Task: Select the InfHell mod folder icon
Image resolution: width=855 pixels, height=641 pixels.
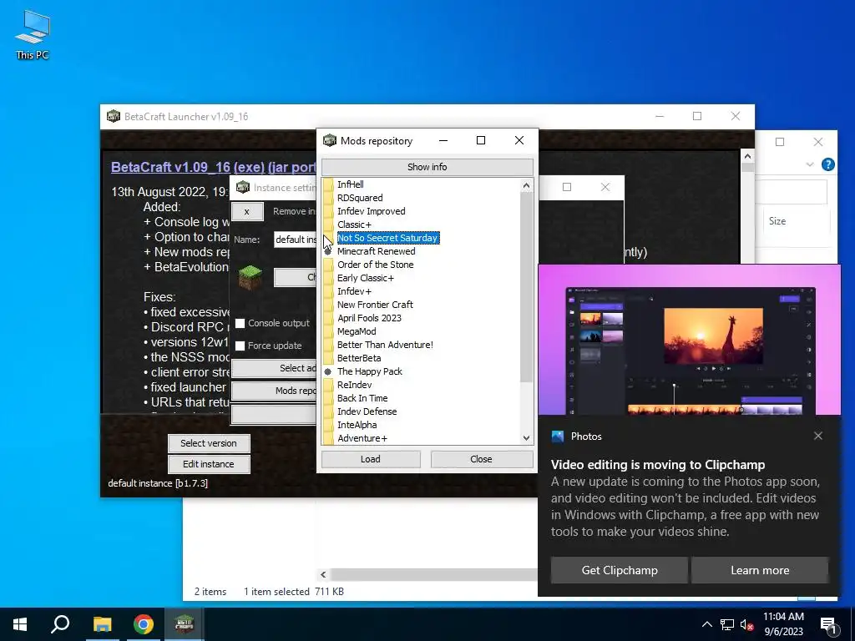Action: 327,184
